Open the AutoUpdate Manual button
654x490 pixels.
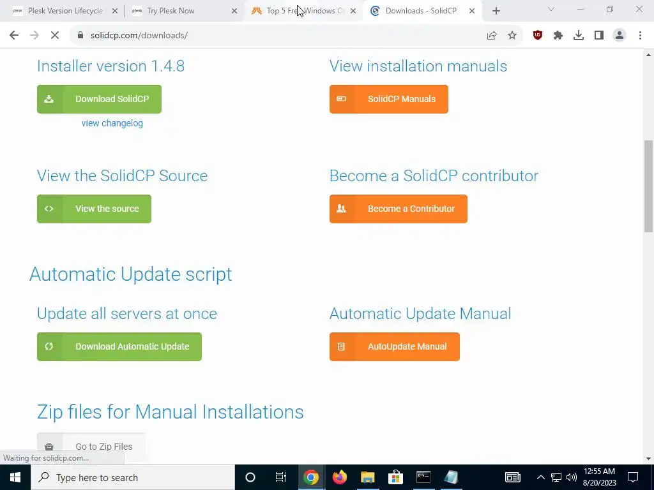tap(395, 346)
